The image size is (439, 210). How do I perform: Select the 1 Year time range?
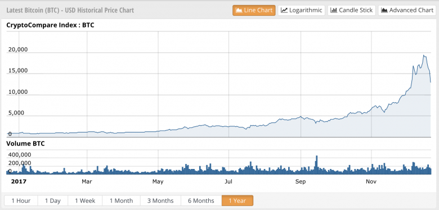coord(238,200)
